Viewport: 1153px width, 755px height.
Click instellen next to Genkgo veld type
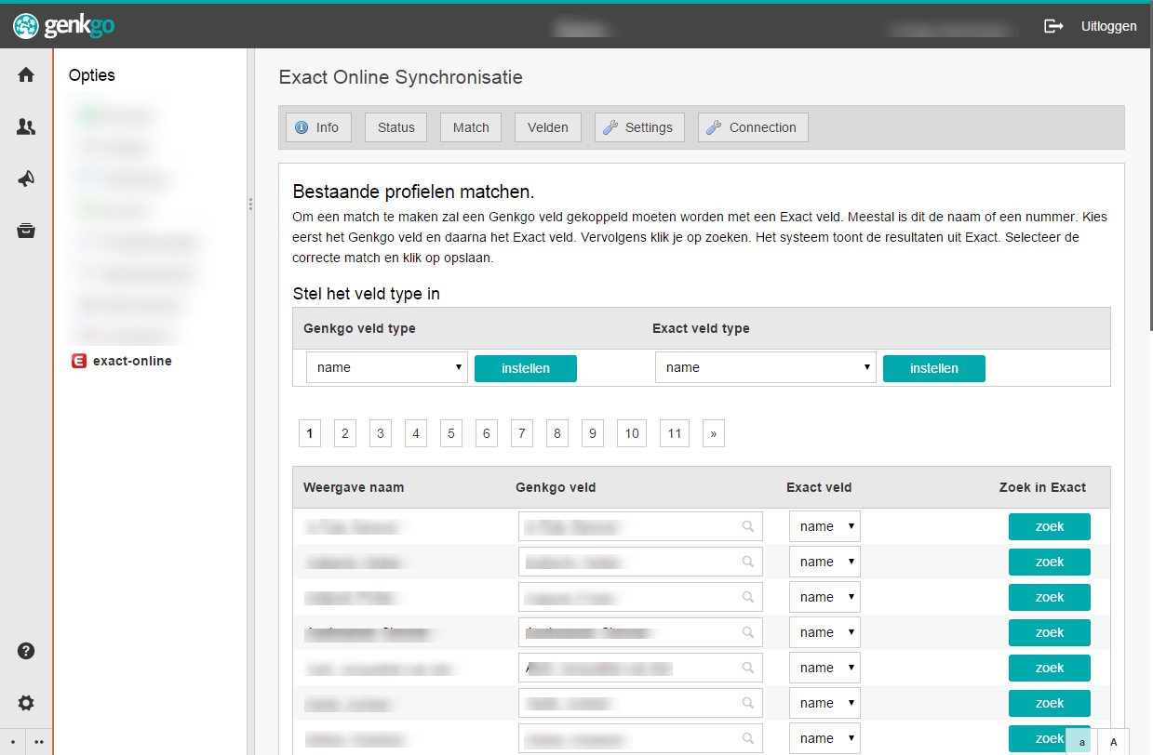click(x=526, y=368)
